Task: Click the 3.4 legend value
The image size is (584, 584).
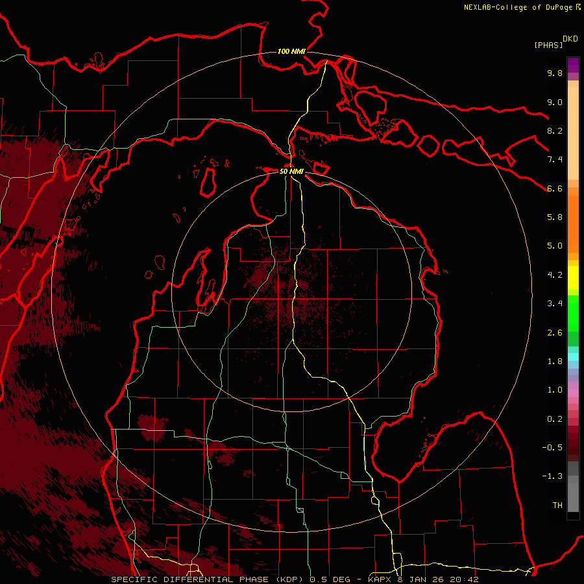Action: point(555,304)
